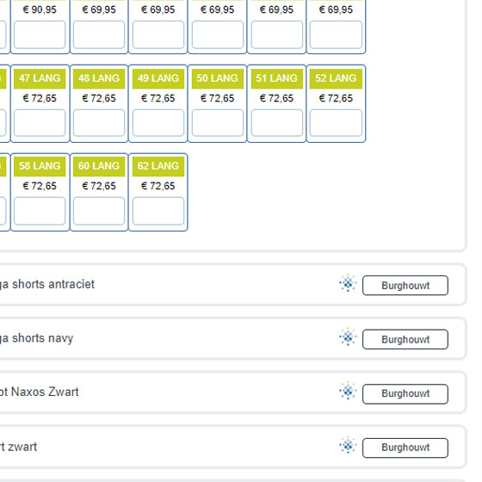Click quantity field under 50 LANG
Viewport: 482px width, 482px height.
coord(218,122)
